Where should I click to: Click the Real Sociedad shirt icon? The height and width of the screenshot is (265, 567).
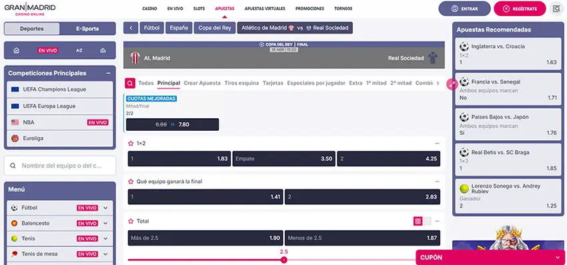(432, 58)
